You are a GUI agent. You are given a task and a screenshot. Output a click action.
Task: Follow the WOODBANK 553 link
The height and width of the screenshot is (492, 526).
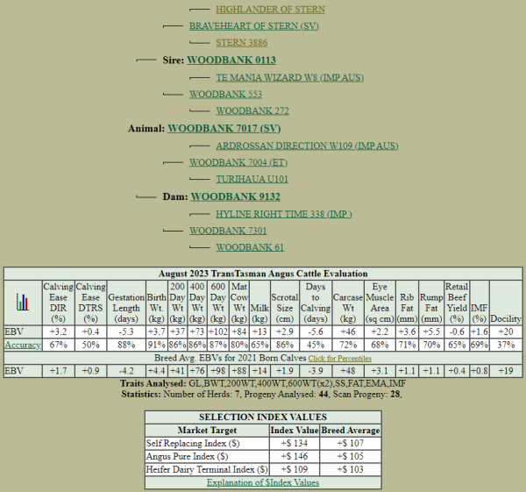pos(226,95)
